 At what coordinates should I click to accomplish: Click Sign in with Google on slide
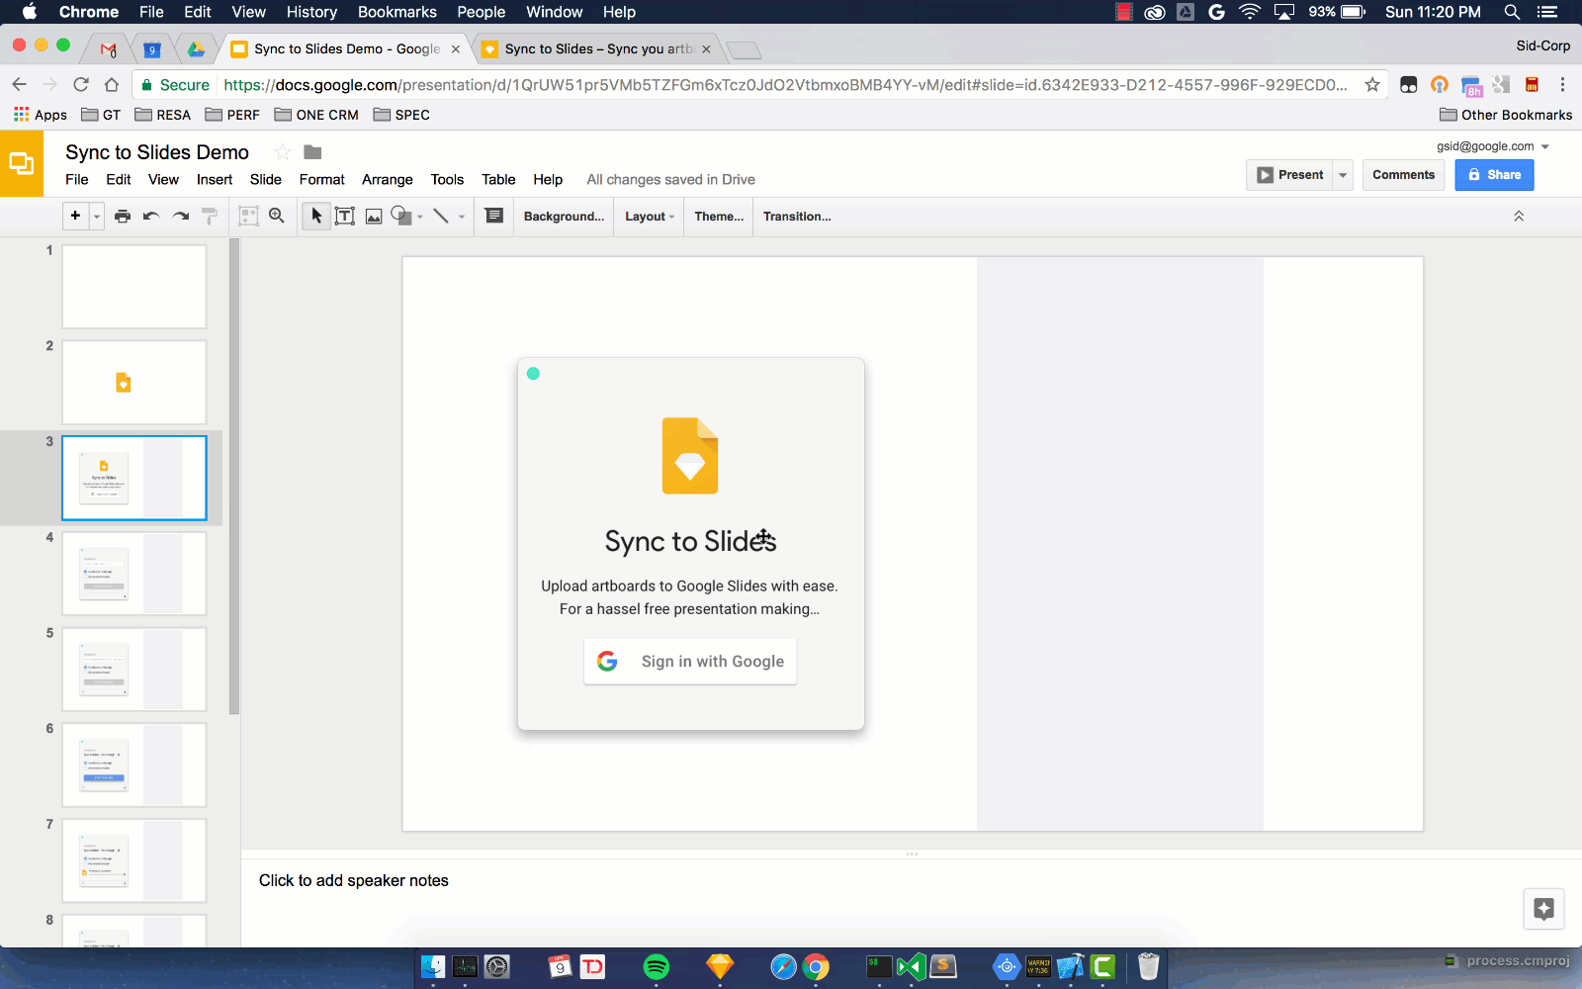pos(690,662)
